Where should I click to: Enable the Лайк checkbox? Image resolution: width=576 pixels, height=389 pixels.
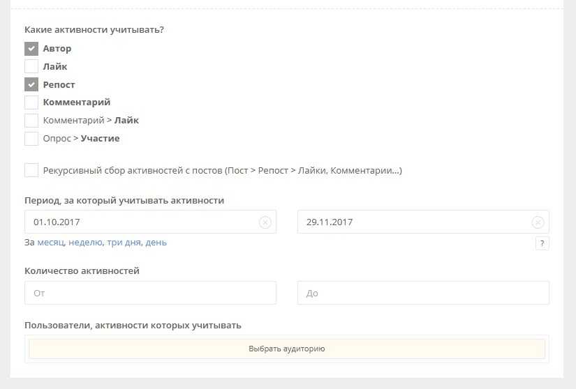click(x=31, y=67)
